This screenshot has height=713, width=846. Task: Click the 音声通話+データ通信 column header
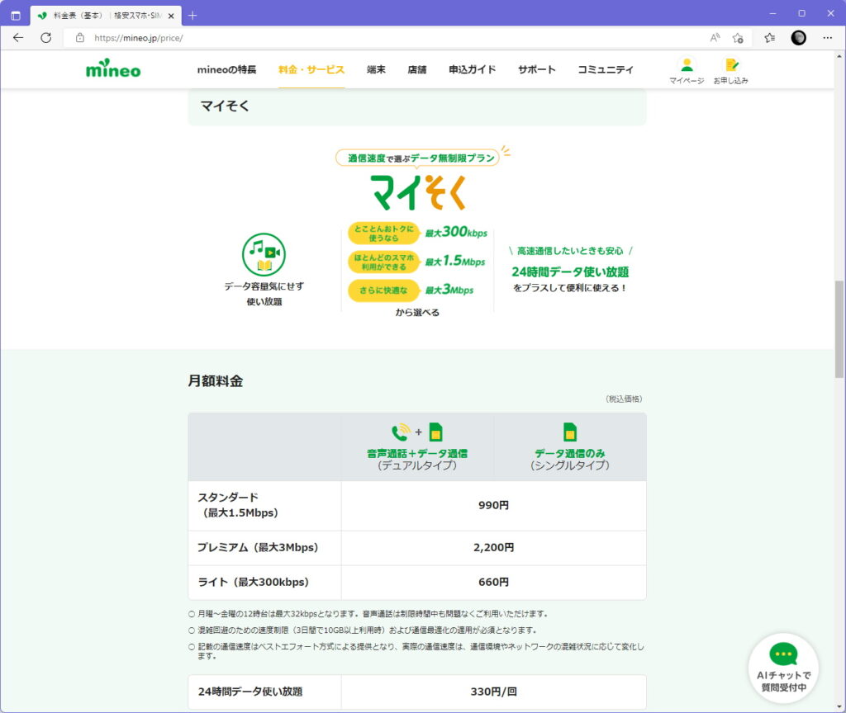pyautogui.click(x=417, y=446)
